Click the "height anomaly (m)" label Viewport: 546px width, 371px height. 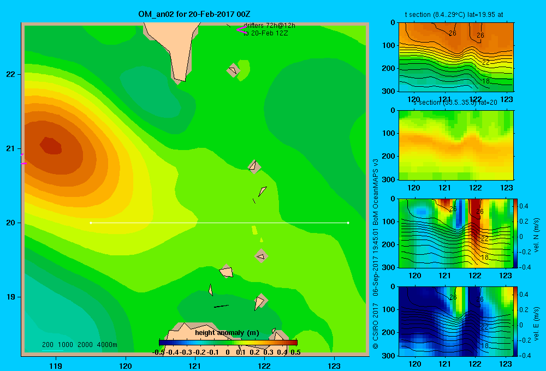[227, 333]
